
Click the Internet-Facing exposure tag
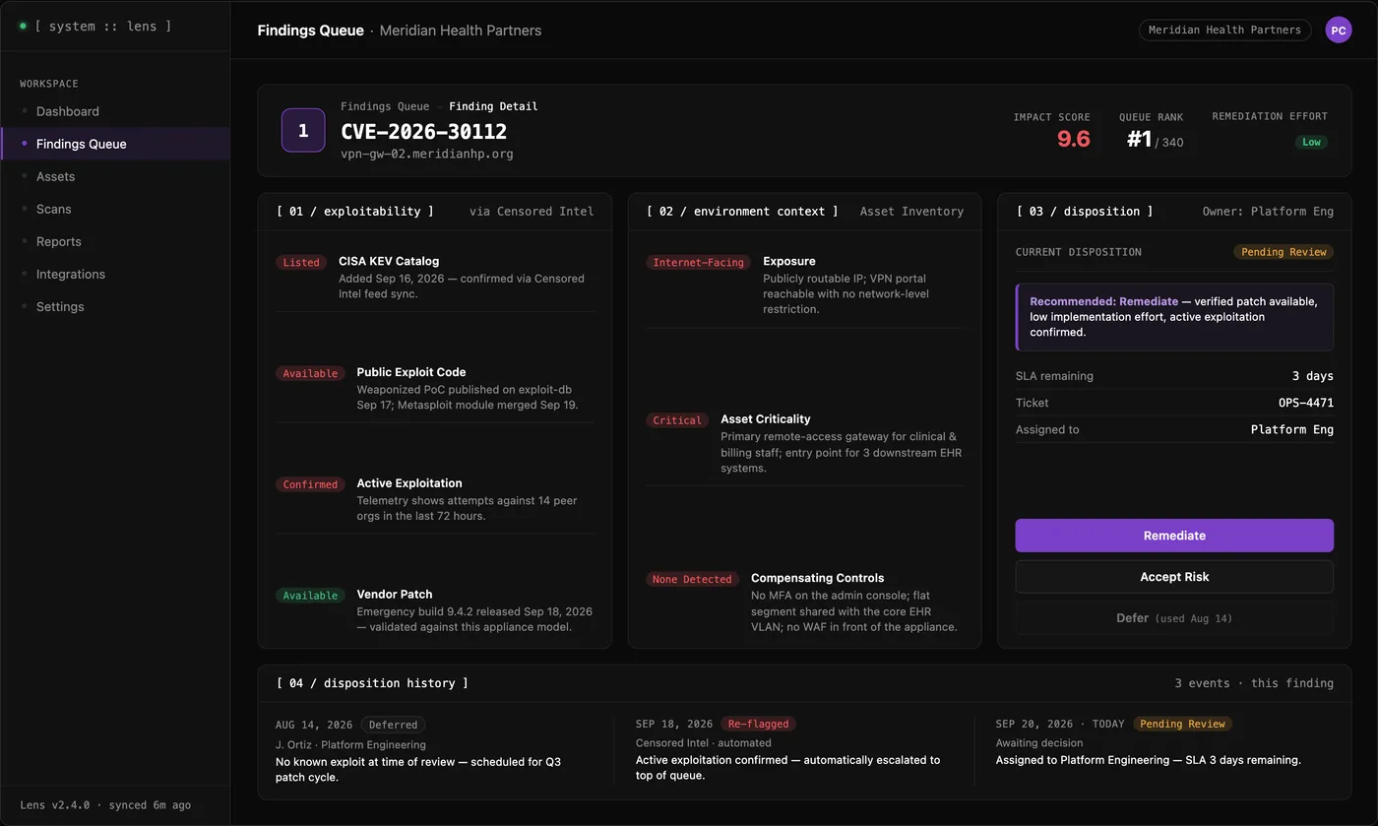point(699,263)
